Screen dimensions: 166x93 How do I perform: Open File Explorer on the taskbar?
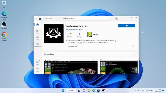tap(89, 90)
